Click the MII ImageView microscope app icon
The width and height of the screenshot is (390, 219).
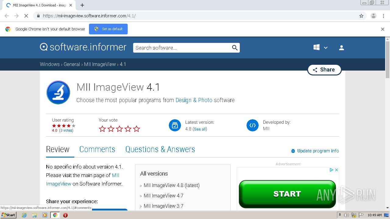point(58,92)
